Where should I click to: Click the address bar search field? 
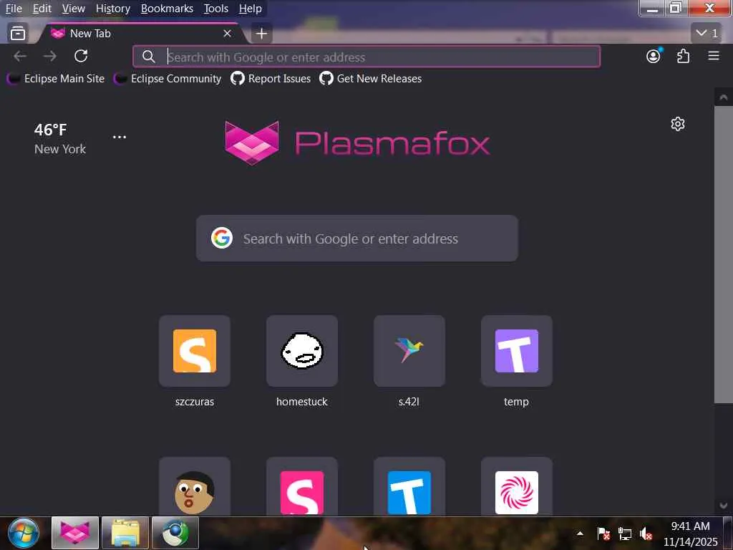[366, 57]
